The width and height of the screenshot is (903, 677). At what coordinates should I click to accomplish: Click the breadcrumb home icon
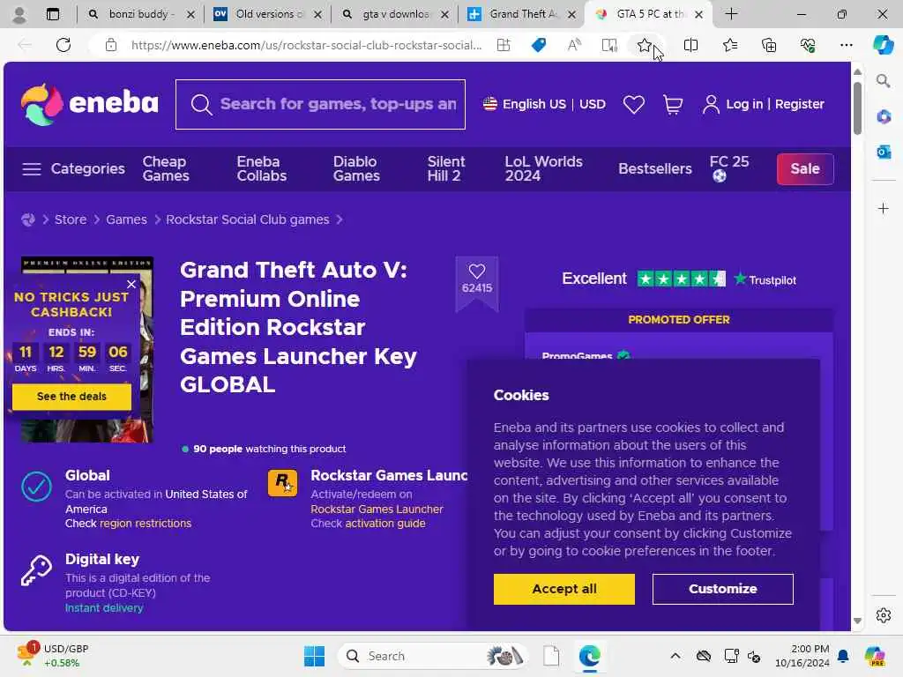pos(27,219)
